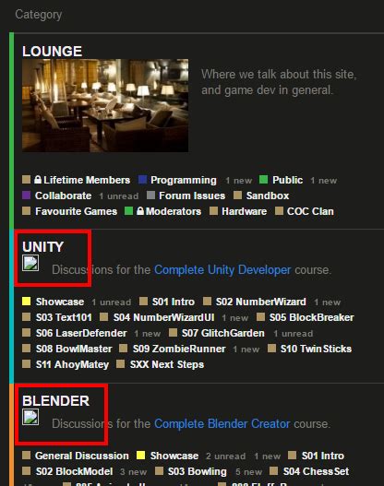Go to the S05 BlockBreaker subcategory
The height and width of the screenshot is (486, 384).
click(x=311, y=317)
